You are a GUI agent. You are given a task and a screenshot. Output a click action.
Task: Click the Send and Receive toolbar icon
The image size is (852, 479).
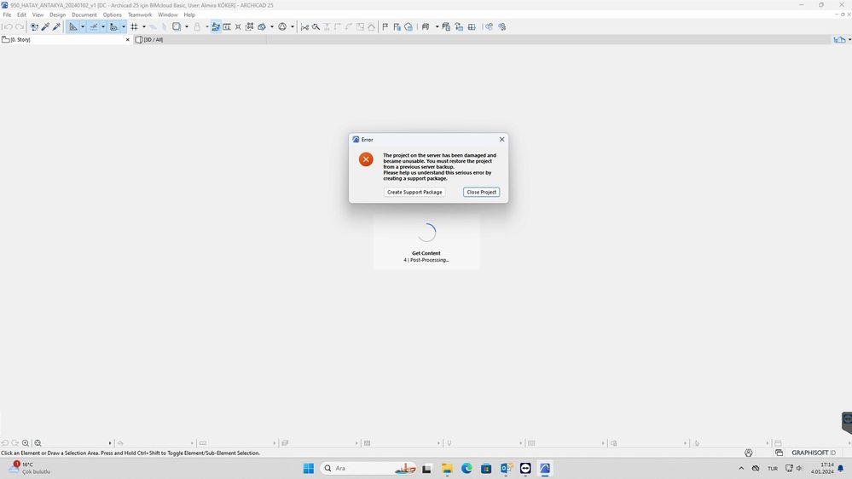[446, 26]
